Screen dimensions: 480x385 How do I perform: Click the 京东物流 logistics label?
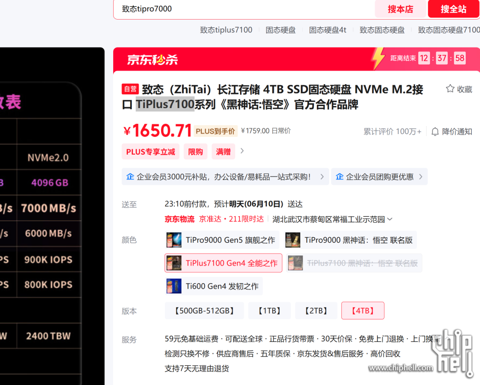179,219
